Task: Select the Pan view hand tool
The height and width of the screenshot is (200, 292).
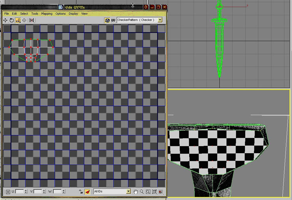Action: pyautogui.click(x=136, y=192)
